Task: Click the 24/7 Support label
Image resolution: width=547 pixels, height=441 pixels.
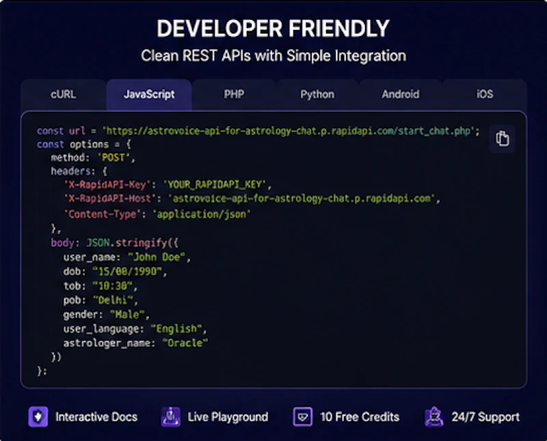Action: pyautogui.click(x=485, y=417)
